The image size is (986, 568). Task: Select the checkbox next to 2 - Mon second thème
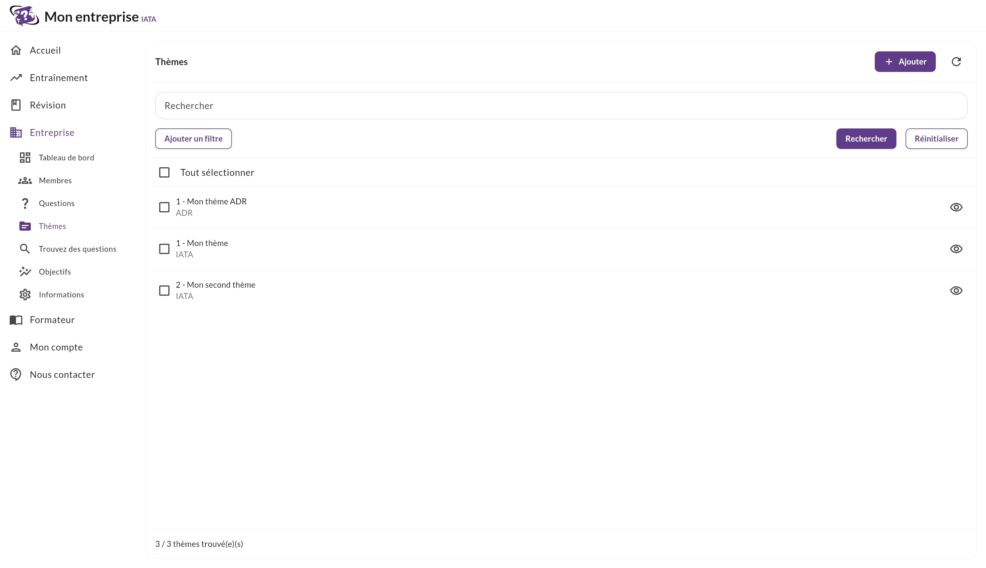coord(164,290)
